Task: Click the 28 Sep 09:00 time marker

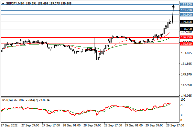Action: coord(92,125)
